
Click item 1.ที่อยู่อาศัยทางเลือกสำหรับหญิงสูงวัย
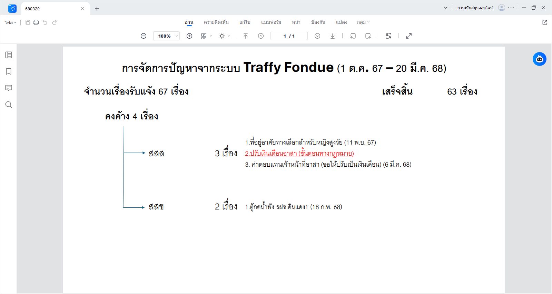coord(310,142)
